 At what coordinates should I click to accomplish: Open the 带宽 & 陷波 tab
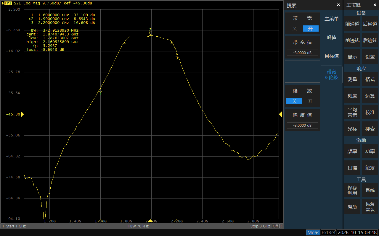click(x=332, y=75)
